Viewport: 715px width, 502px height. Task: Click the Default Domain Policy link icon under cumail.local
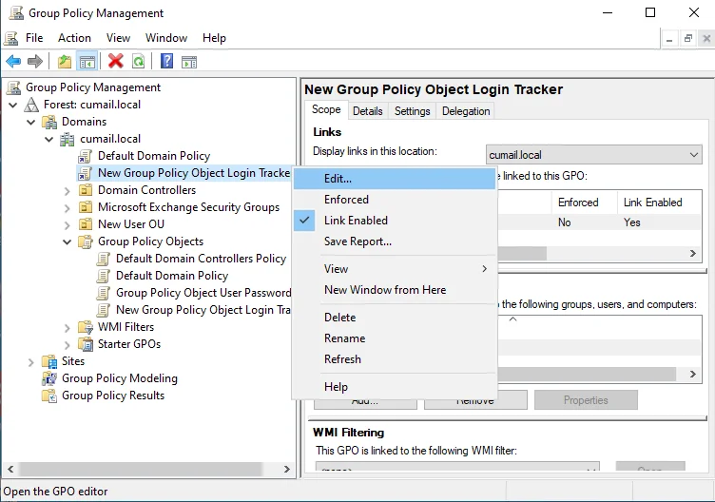tap(85, 156)
